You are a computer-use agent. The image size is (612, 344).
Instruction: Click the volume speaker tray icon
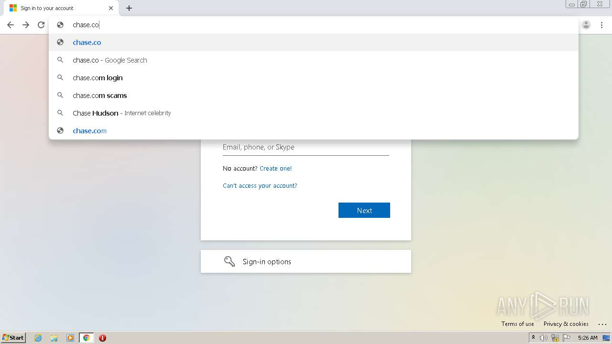coord(544,338)
